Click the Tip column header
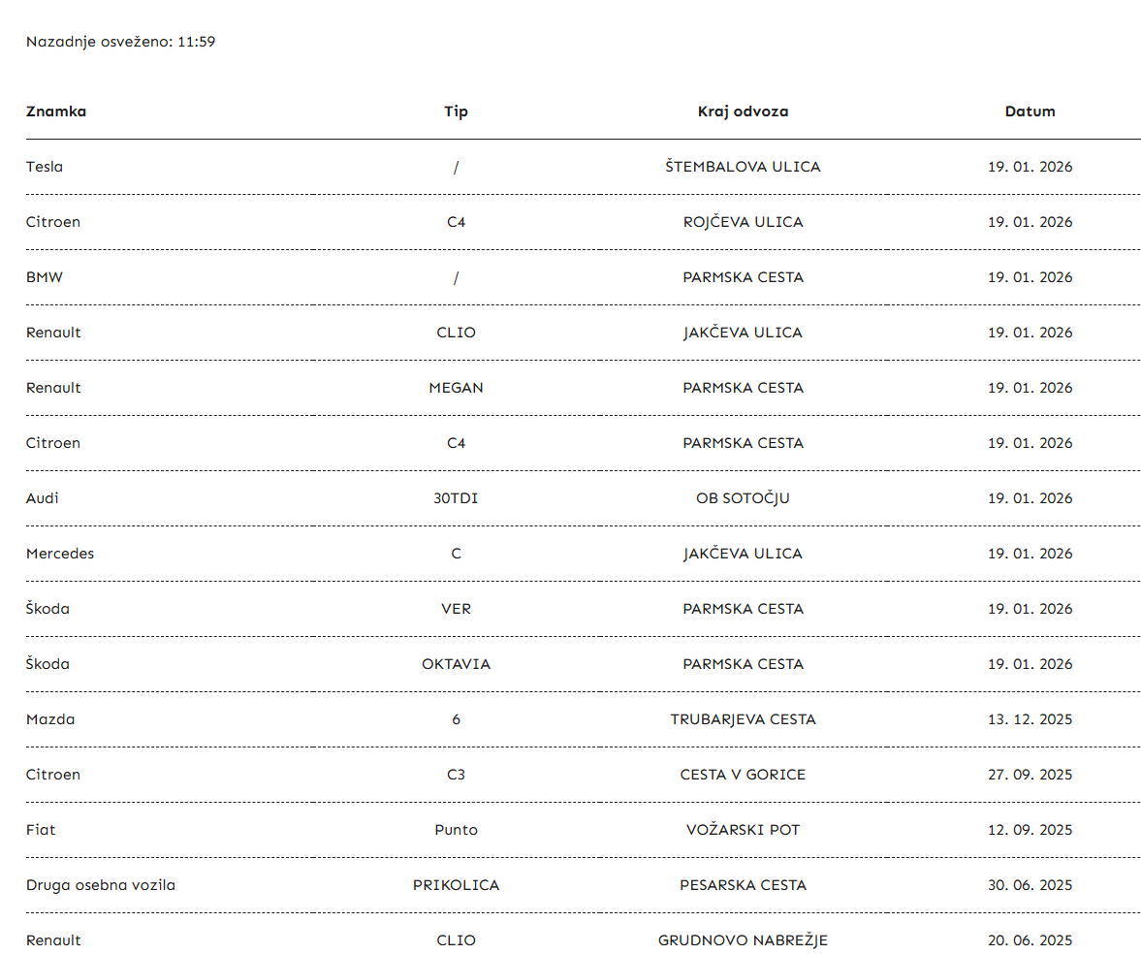The height and width of the screenshot is (954, 1141). point(456,111)
